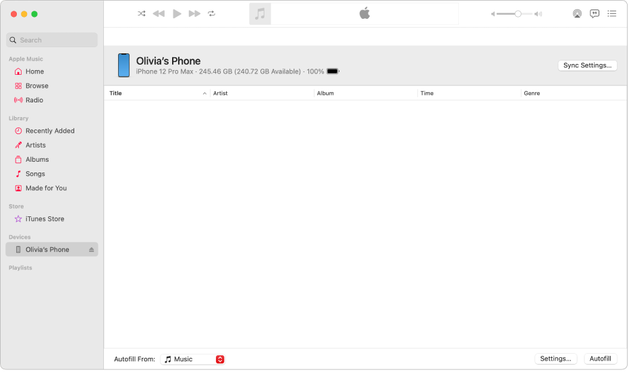Screen dimensions: 629x372
Task: Click the Search field in sidebar
Action: point(52,40)
